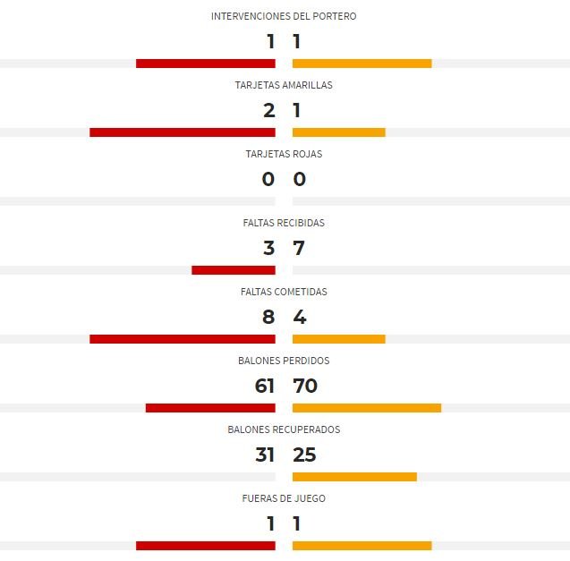Select the orange lost-balls bar
The height and width of the screenshot is (561, 570).
(367, 408)
